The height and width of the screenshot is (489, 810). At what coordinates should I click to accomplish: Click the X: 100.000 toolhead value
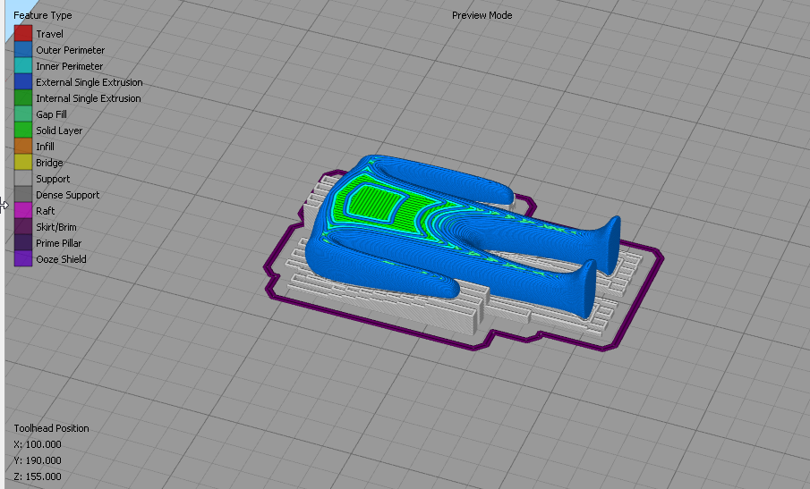click(x=38, y=444)
